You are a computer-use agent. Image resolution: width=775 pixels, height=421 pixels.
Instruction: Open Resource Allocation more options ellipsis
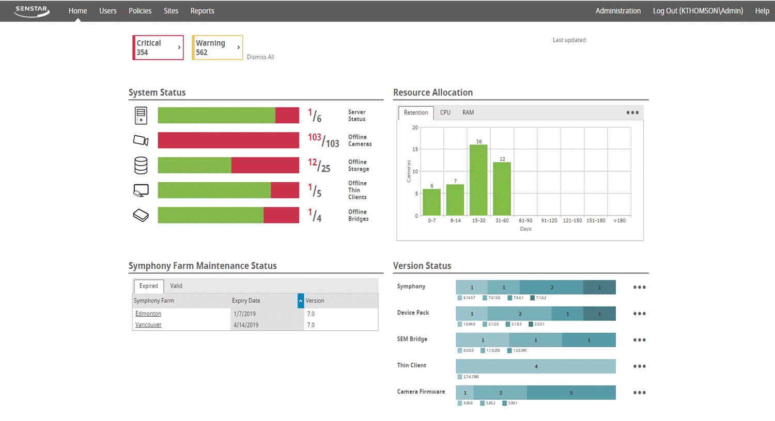click(x=632, y=112)
